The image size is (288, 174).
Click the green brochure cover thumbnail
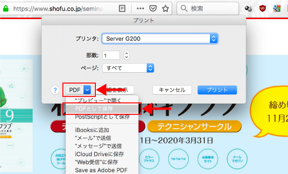pyautogui.click(x=16, y=115)
